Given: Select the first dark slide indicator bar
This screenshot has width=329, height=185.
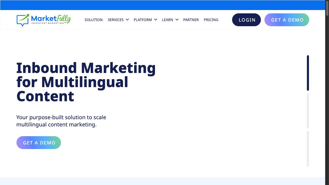Looking at the screenshot, I should coord(308,73).
